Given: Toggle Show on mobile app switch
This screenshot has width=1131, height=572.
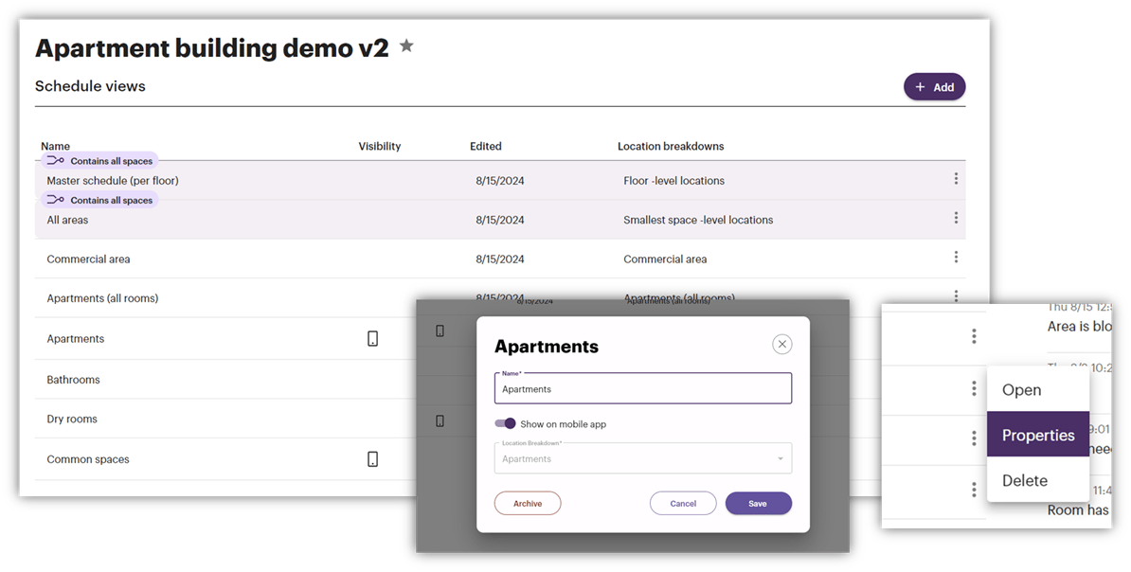Looking at the screenshot, I should 505,423.
